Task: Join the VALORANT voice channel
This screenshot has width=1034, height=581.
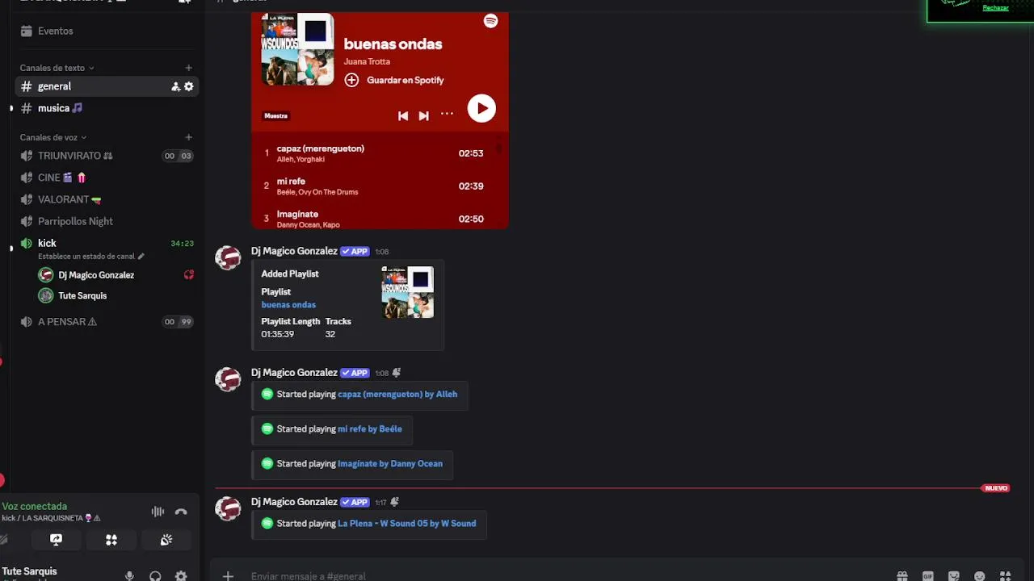Action: coord(107,199)
